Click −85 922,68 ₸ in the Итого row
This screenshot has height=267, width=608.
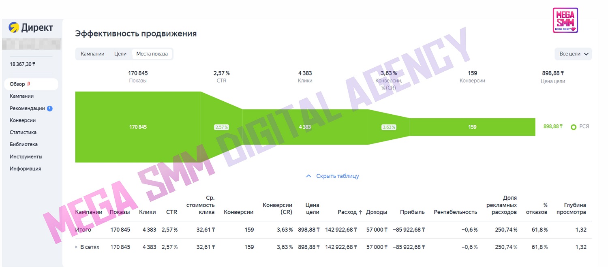409,230
